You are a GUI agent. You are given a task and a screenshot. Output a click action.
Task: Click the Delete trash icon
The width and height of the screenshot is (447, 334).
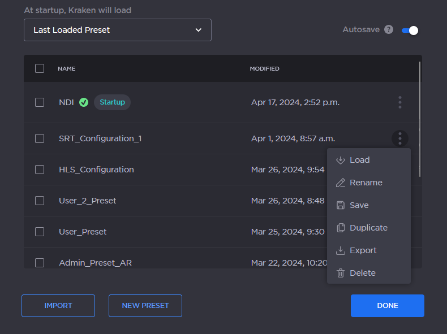point(341,273)
